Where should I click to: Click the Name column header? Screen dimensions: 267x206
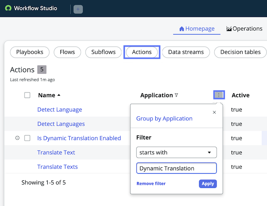click(x=47, y=95)
